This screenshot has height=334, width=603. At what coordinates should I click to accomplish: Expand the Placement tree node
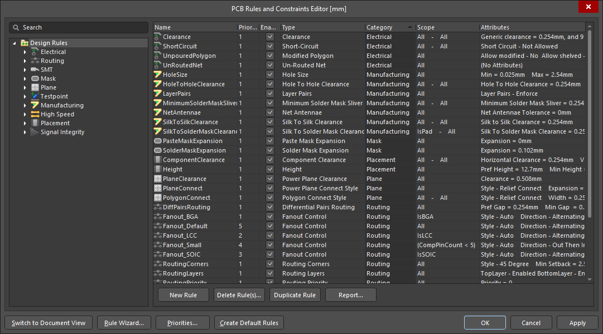click(25, 123)
